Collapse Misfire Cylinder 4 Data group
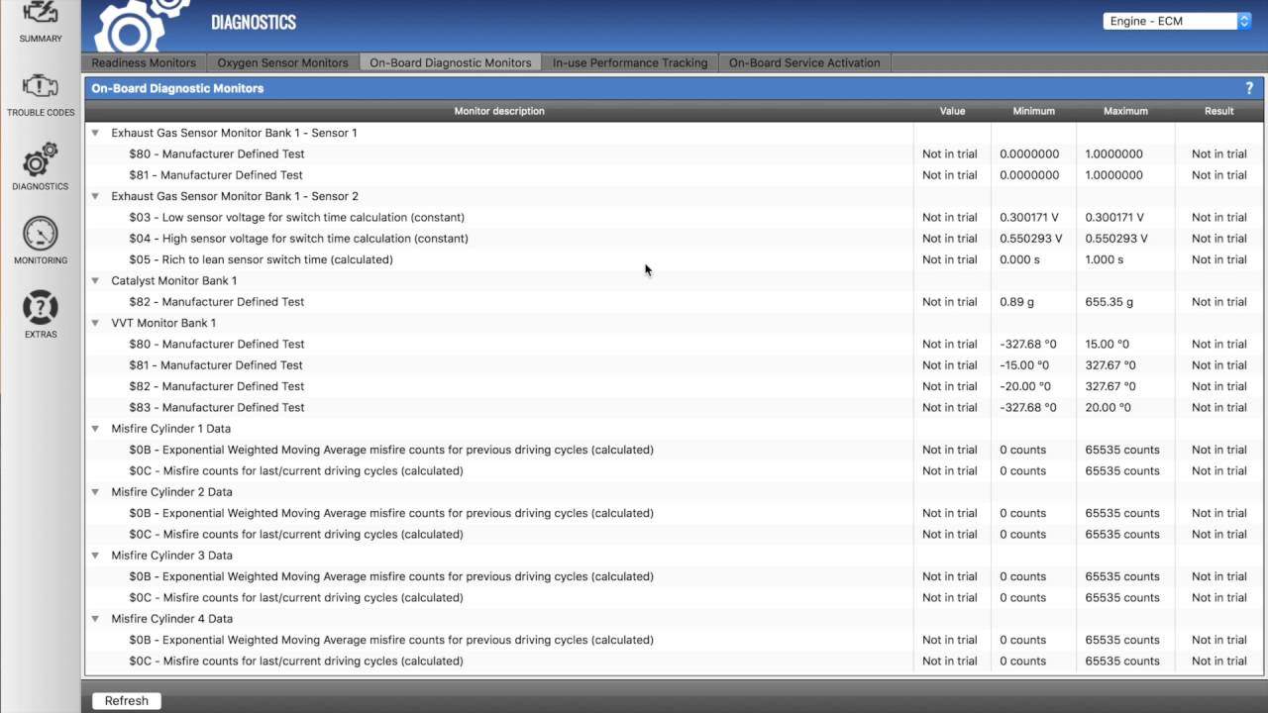 (96, 619)
